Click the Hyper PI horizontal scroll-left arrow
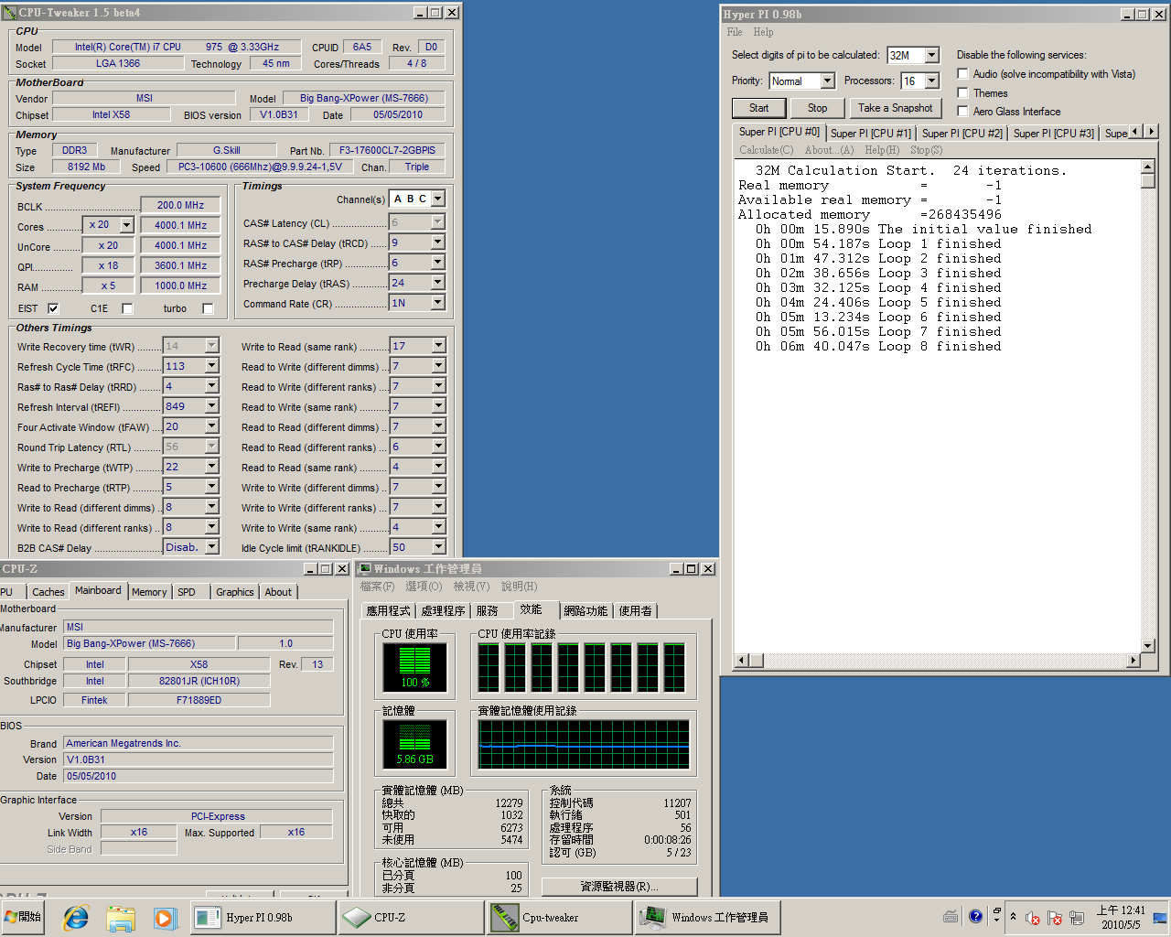 pos(742,660)
